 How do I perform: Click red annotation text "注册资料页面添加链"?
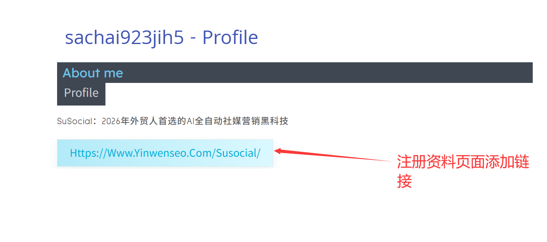[463, 162]
